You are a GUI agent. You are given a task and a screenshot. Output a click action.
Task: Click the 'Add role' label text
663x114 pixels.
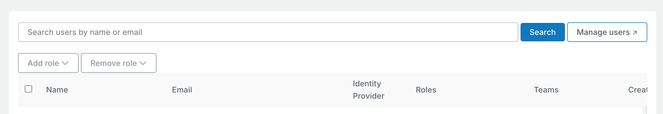click(x=43, y=63)
